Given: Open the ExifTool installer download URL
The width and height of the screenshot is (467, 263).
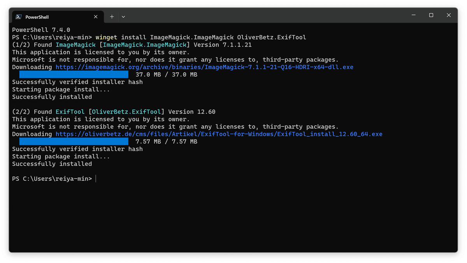Looking at the screenshot, I should (219, 134).
